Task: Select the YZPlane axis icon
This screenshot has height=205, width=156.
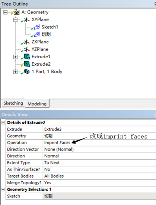Action: [x=27, y=49]
